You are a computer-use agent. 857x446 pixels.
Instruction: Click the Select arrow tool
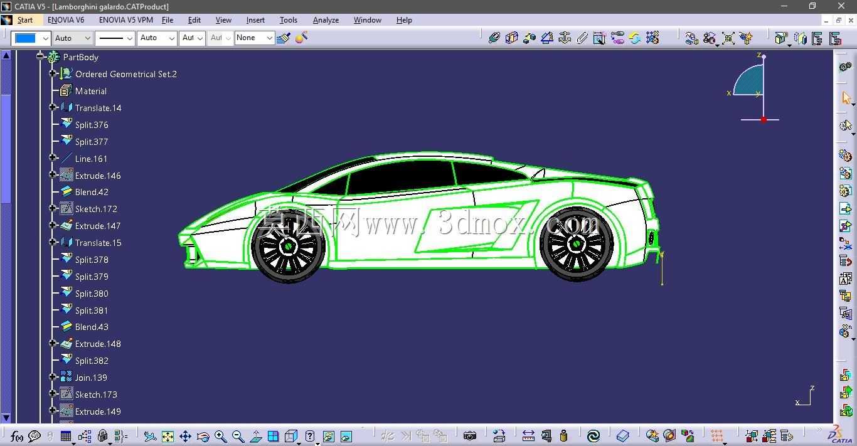(x=846, y=98)
